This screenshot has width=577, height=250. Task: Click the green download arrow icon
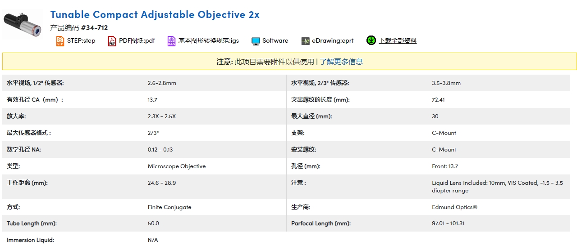(x=371, y=40)
